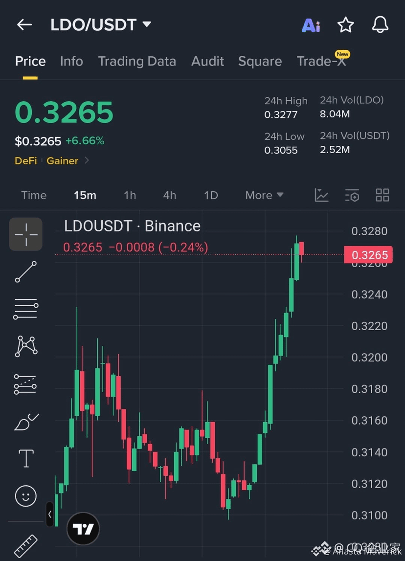The width and height of the screenshot is (405, 561).
Task: Open the grid layout icon
Action: click(x=382, y=195)
